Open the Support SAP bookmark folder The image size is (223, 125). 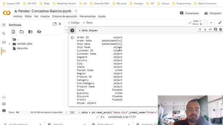coord(11,3)
